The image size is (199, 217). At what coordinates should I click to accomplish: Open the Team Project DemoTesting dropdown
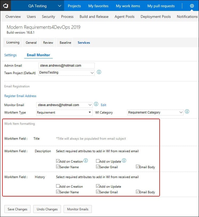click(67, 73)
